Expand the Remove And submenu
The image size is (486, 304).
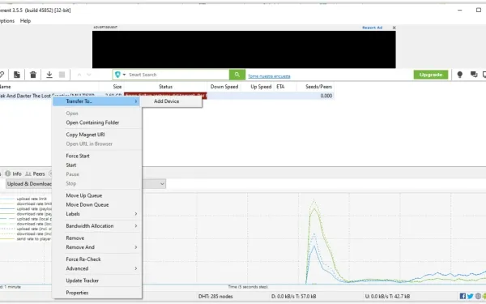97,247
